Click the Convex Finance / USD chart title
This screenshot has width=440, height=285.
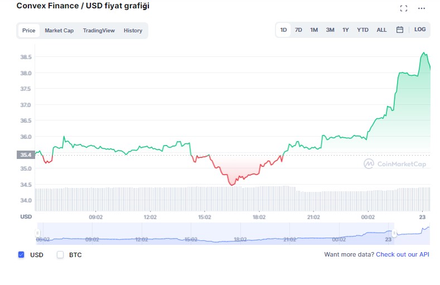[x=83, y=6]
